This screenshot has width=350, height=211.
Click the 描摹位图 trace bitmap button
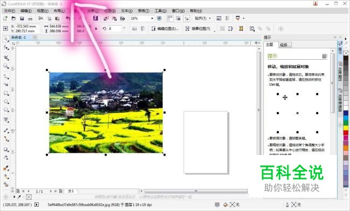click(x=198, y=29)
